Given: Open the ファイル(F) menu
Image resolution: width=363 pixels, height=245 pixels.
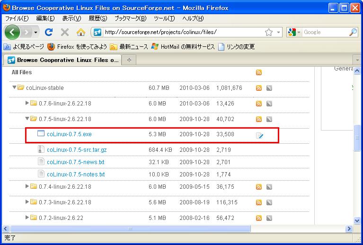Looking at the screenshot, I should [17, 18].
